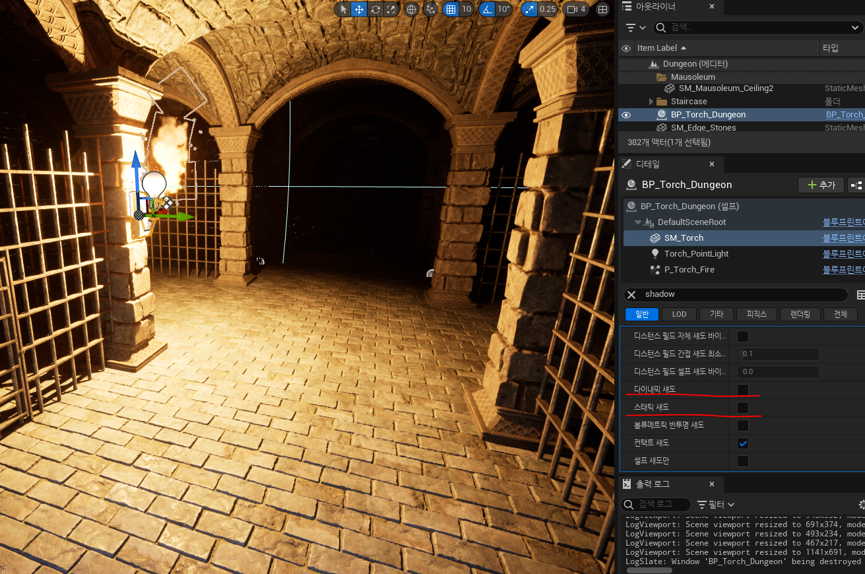Clear the shadow search filter X
The width and height of the screenshot is (865, 574).
[x=631, y=294]
